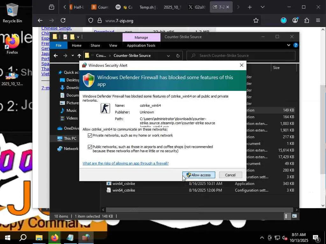
Task: Open the Firefox tab overview icon
Action: [51, 7]
